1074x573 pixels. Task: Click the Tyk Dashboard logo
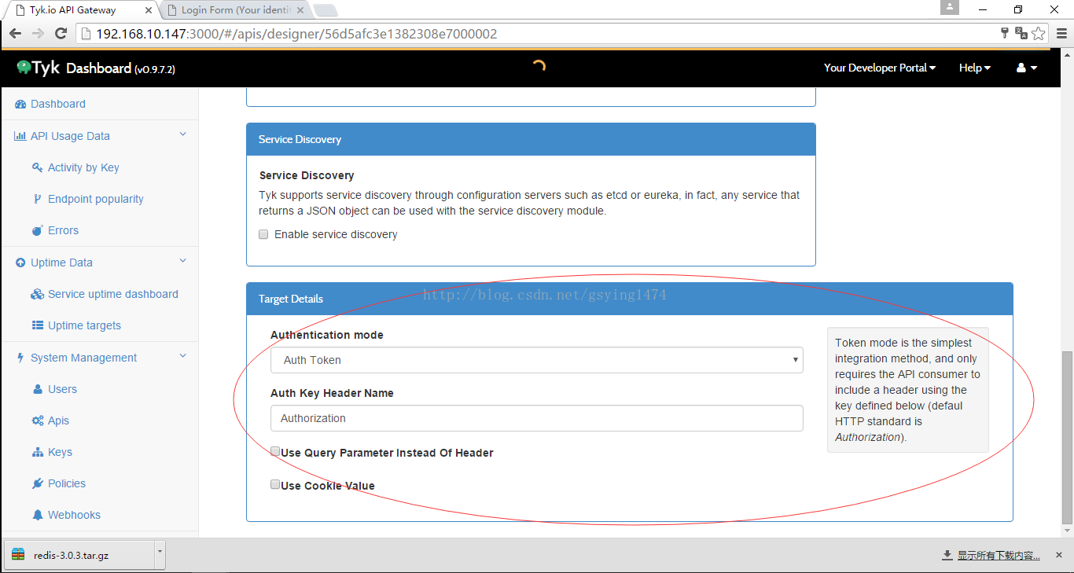pos(95,68)
